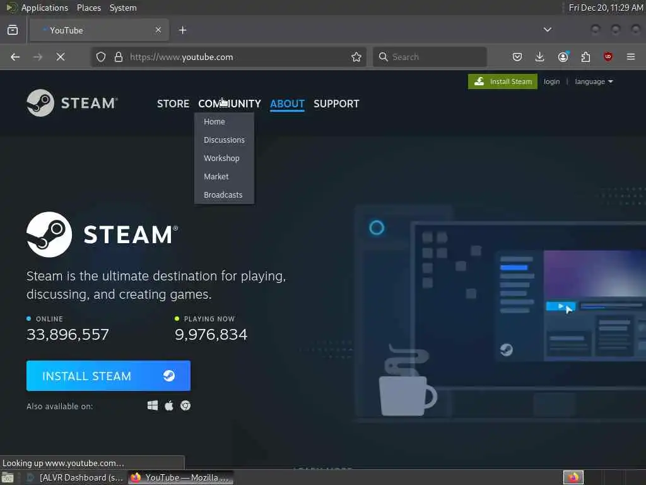The width and height of the screenshot is (646, 485).
Task: Expand the list all tabs chevron
Action: [548, 30]
